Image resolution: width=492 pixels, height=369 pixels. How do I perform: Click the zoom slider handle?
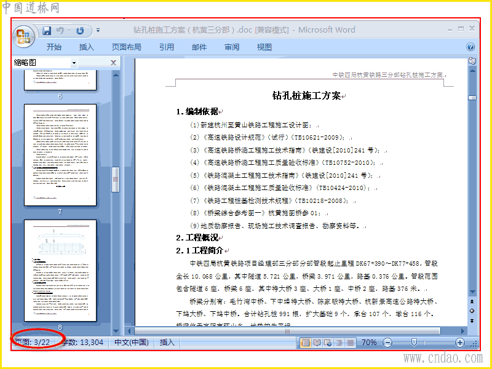click(x=414, y=343)
